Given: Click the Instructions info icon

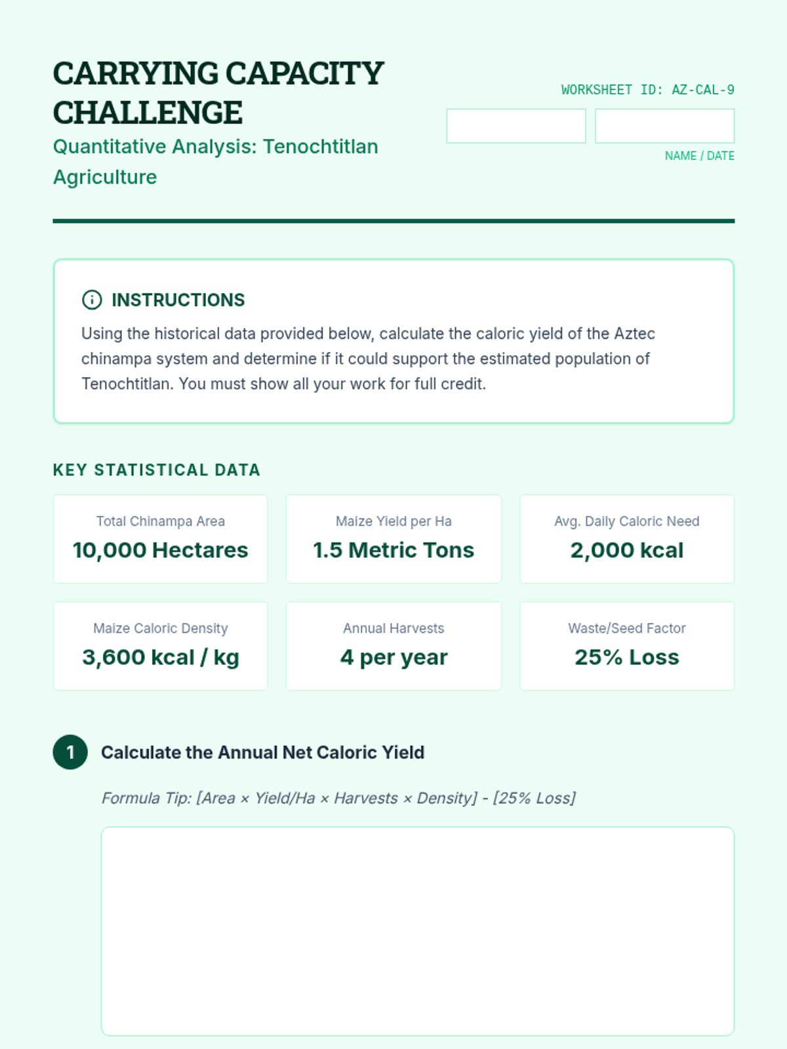Looking at the screenshot, I should (x=92, y=300).
